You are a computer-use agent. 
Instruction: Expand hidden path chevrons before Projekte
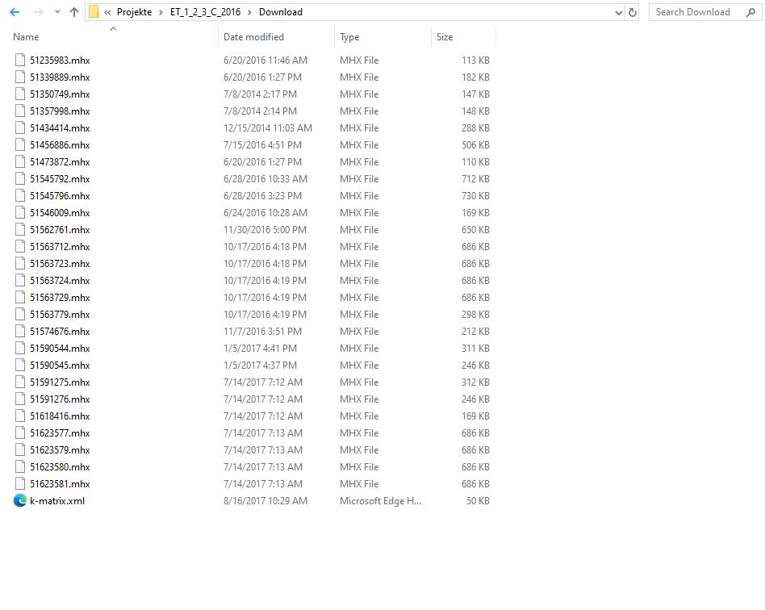click(x=107, y=12)
